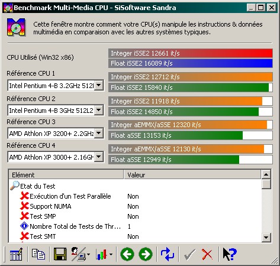Click the Valeur column header
Screen dimensions: 280x266
pos(192,174)
